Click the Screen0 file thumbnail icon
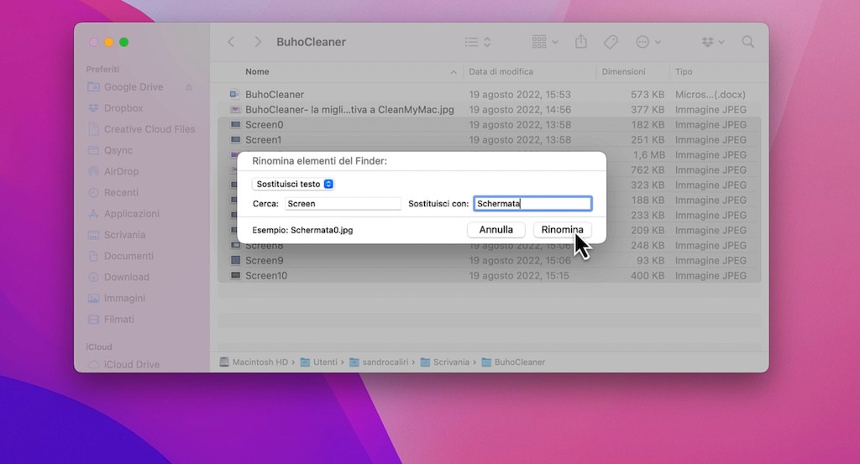The width and height of the screenshot is (860, 464). pyautogui.click(x=235, y=125)
